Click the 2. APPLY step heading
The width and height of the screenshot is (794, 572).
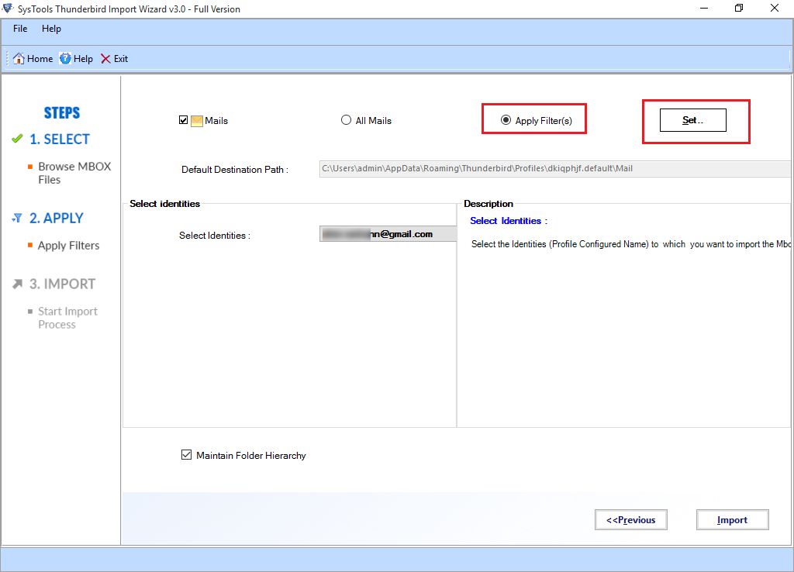[56, 218]
